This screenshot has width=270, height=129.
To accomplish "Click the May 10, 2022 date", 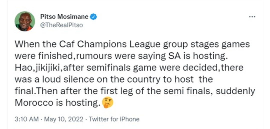I will (64, 119).
